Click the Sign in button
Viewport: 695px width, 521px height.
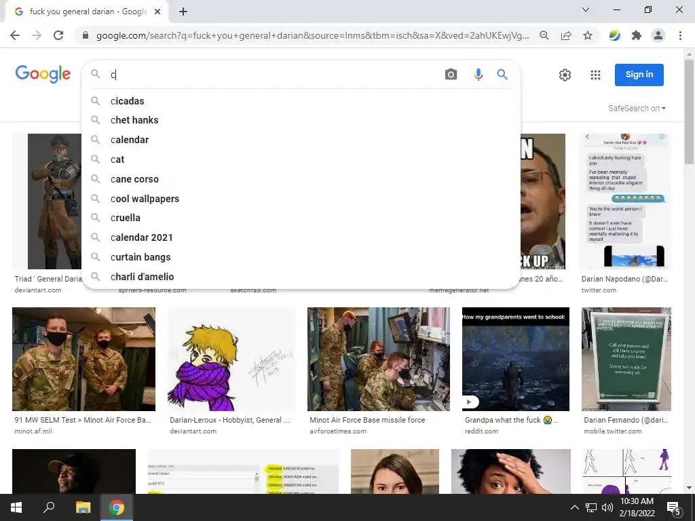tap(639, 75)
